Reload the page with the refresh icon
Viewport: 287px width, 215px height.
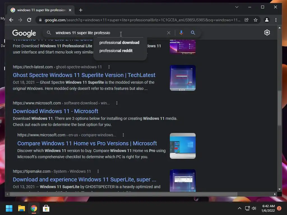tap(29, 20)
